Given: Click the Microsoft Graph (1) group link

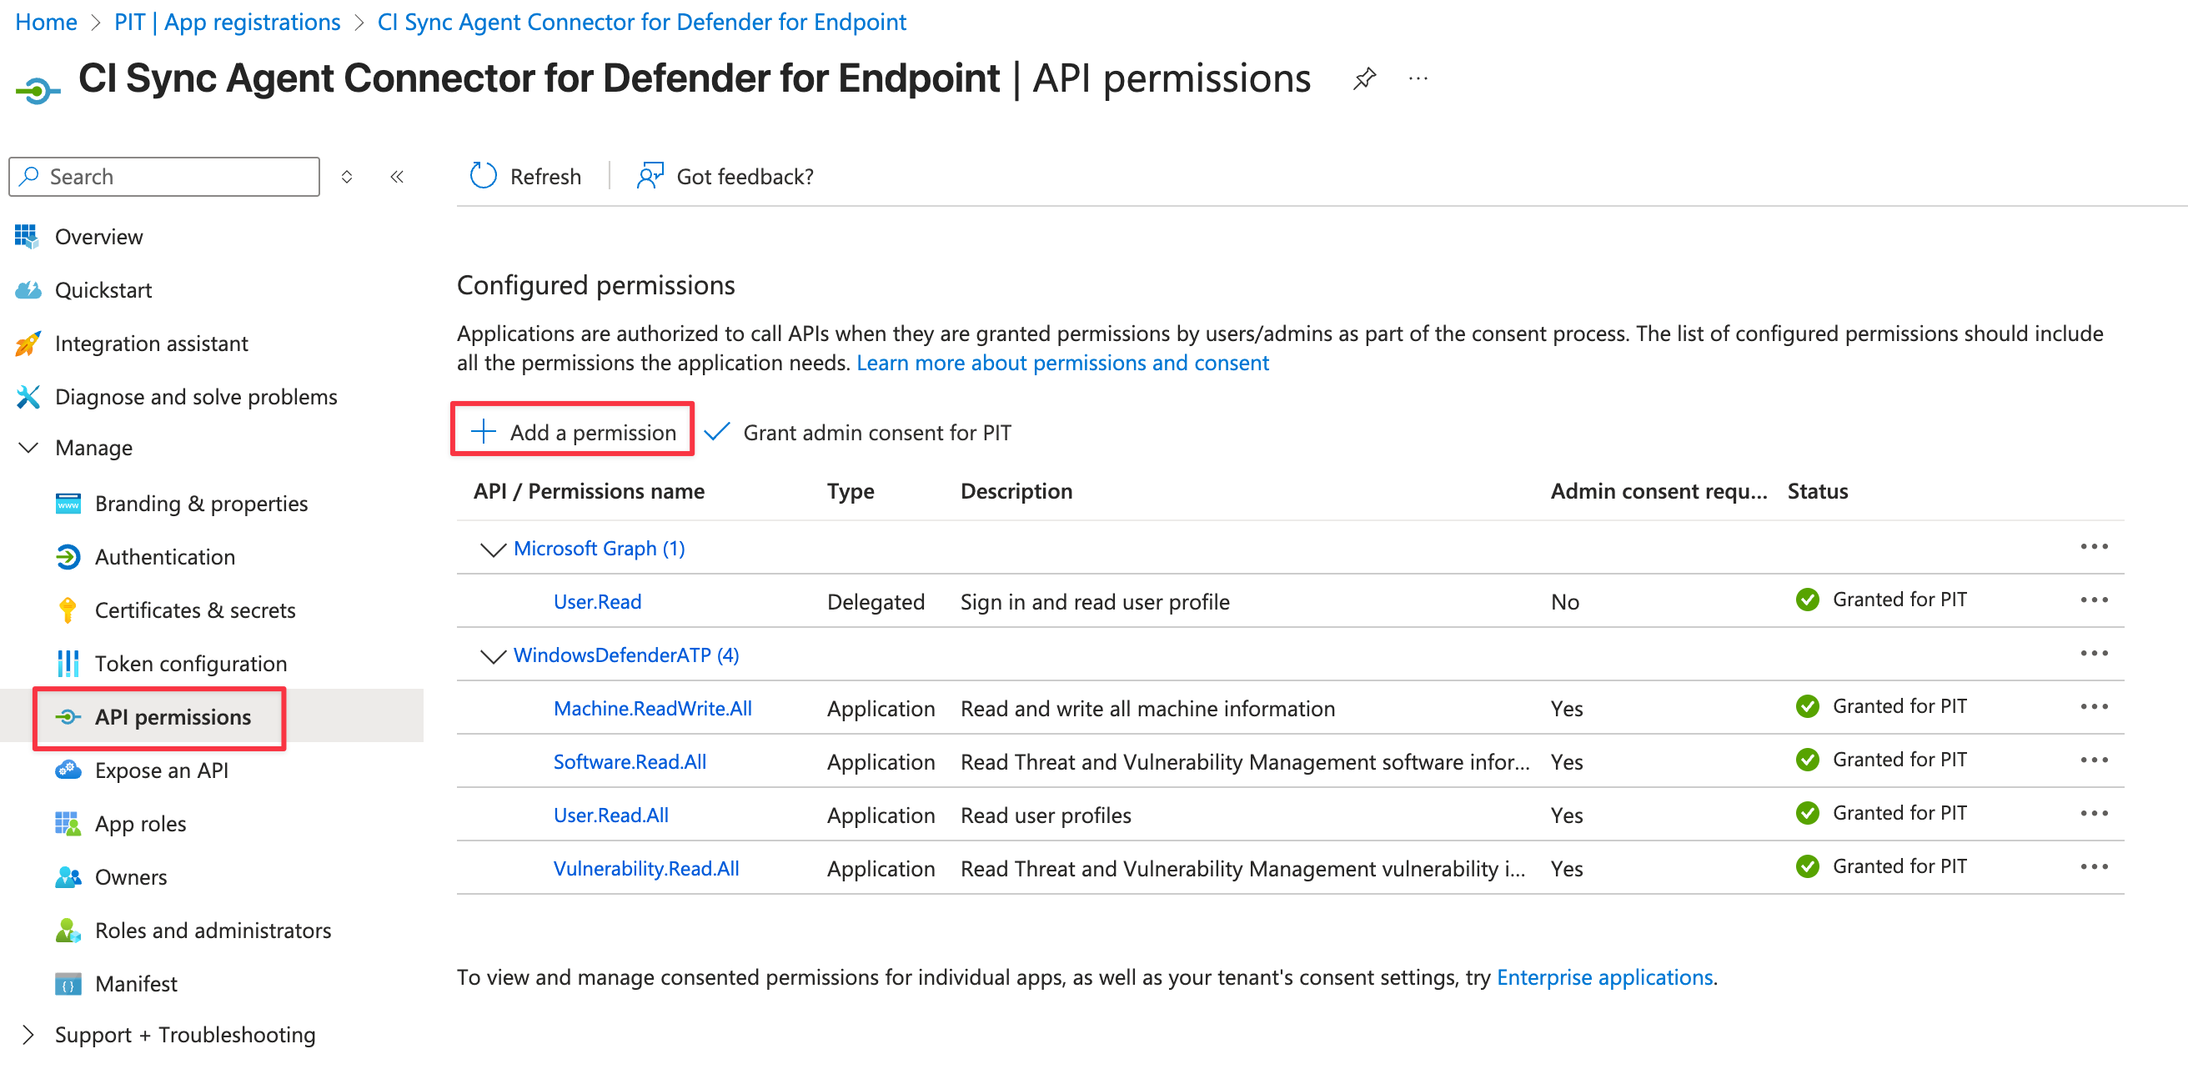Looking at the screenshot, I should coord(600,548).
